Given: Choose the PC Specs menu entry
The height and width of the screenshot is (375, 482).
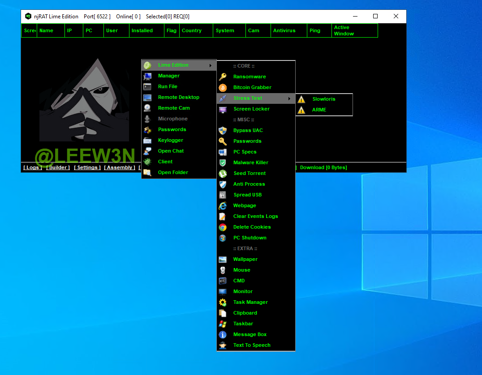Looking at the screenshot, I should tap(245, 152).
